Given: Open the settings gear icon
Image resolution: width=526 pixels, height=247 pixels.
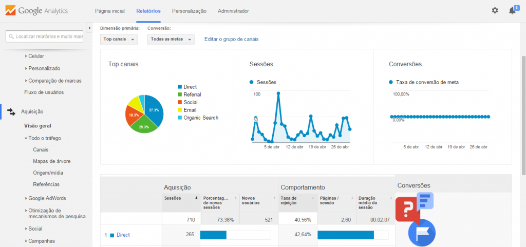Looking at the screenshot, I should pyautogui.click(x=495, y=11).
